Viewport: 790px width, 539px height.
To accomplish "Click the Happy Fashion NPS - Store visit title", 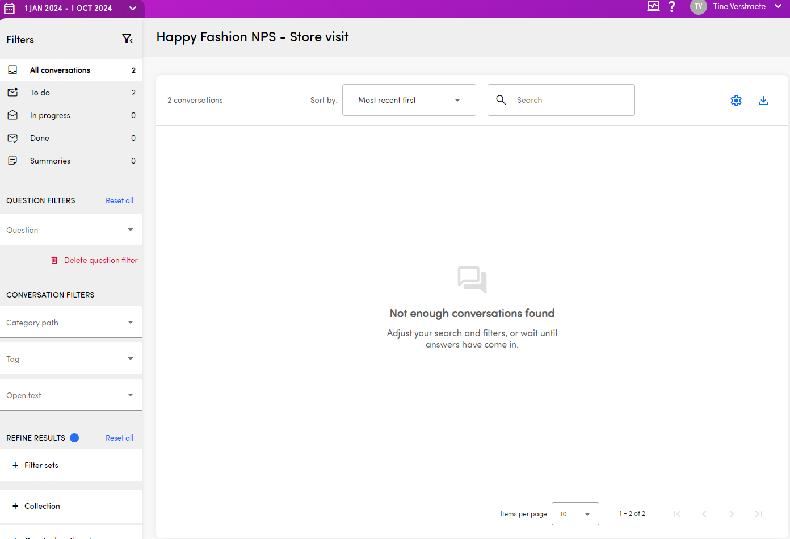I will [253, 37].
